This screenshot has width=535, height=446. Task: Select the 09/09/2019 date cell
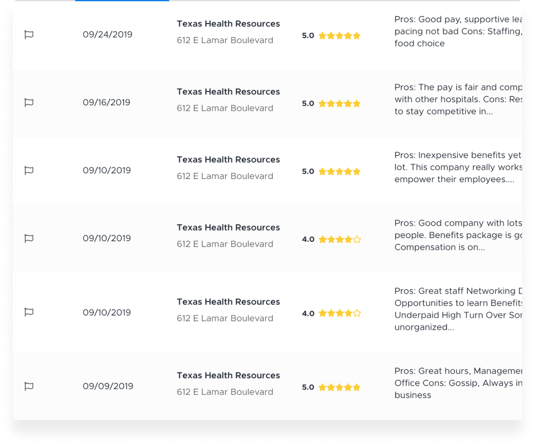click(108, 386)
